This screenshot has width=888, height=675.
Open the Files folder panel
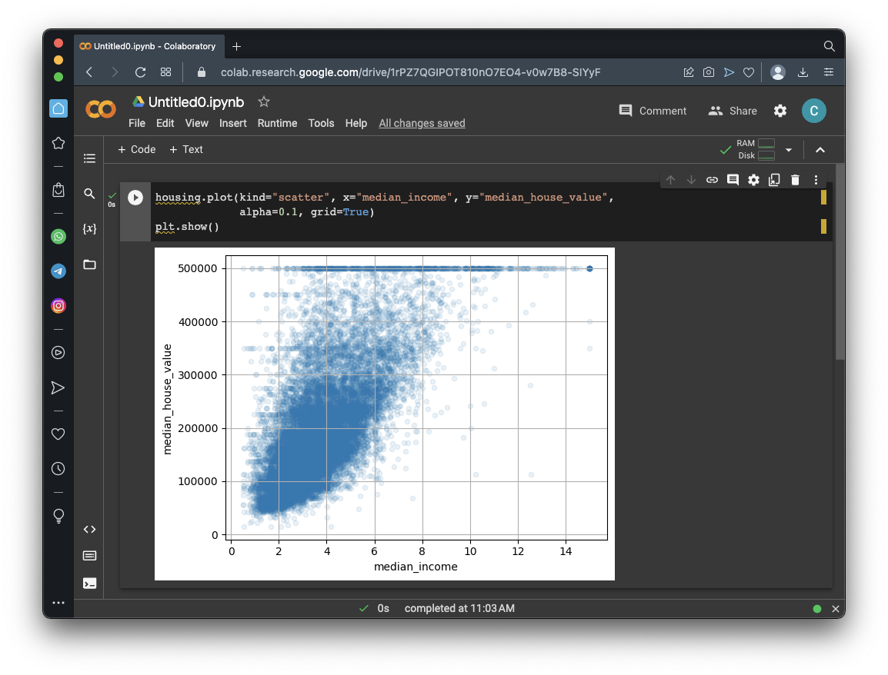(x=89, y=264)
